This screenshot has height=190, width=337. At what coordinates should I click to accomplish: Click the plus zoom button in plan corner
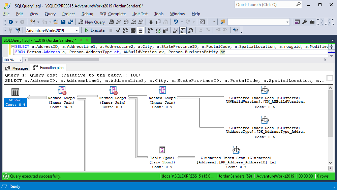[x=330, y=168]
